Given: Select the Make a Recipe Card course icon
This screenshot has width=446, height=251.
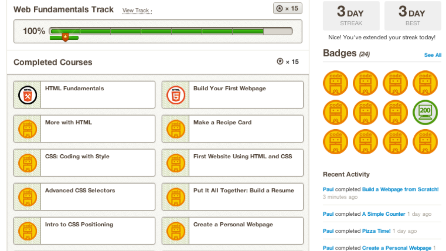Looking at the screenshot, I should pos(175,129).
